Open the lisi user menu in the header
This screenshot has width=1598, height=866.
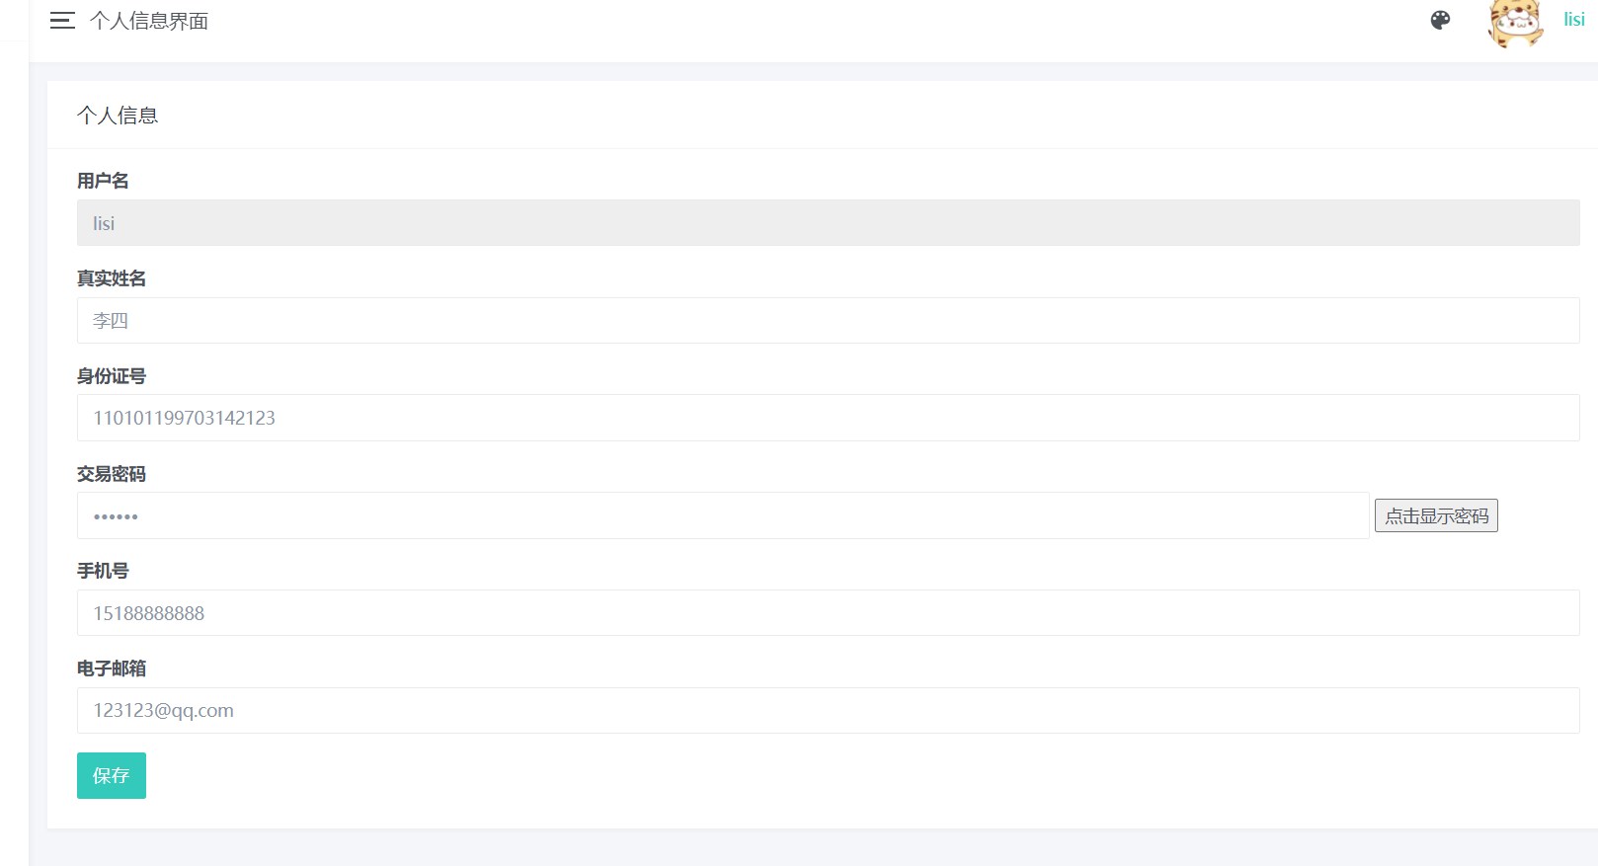pyautogui.click(x=1573, y=20)
